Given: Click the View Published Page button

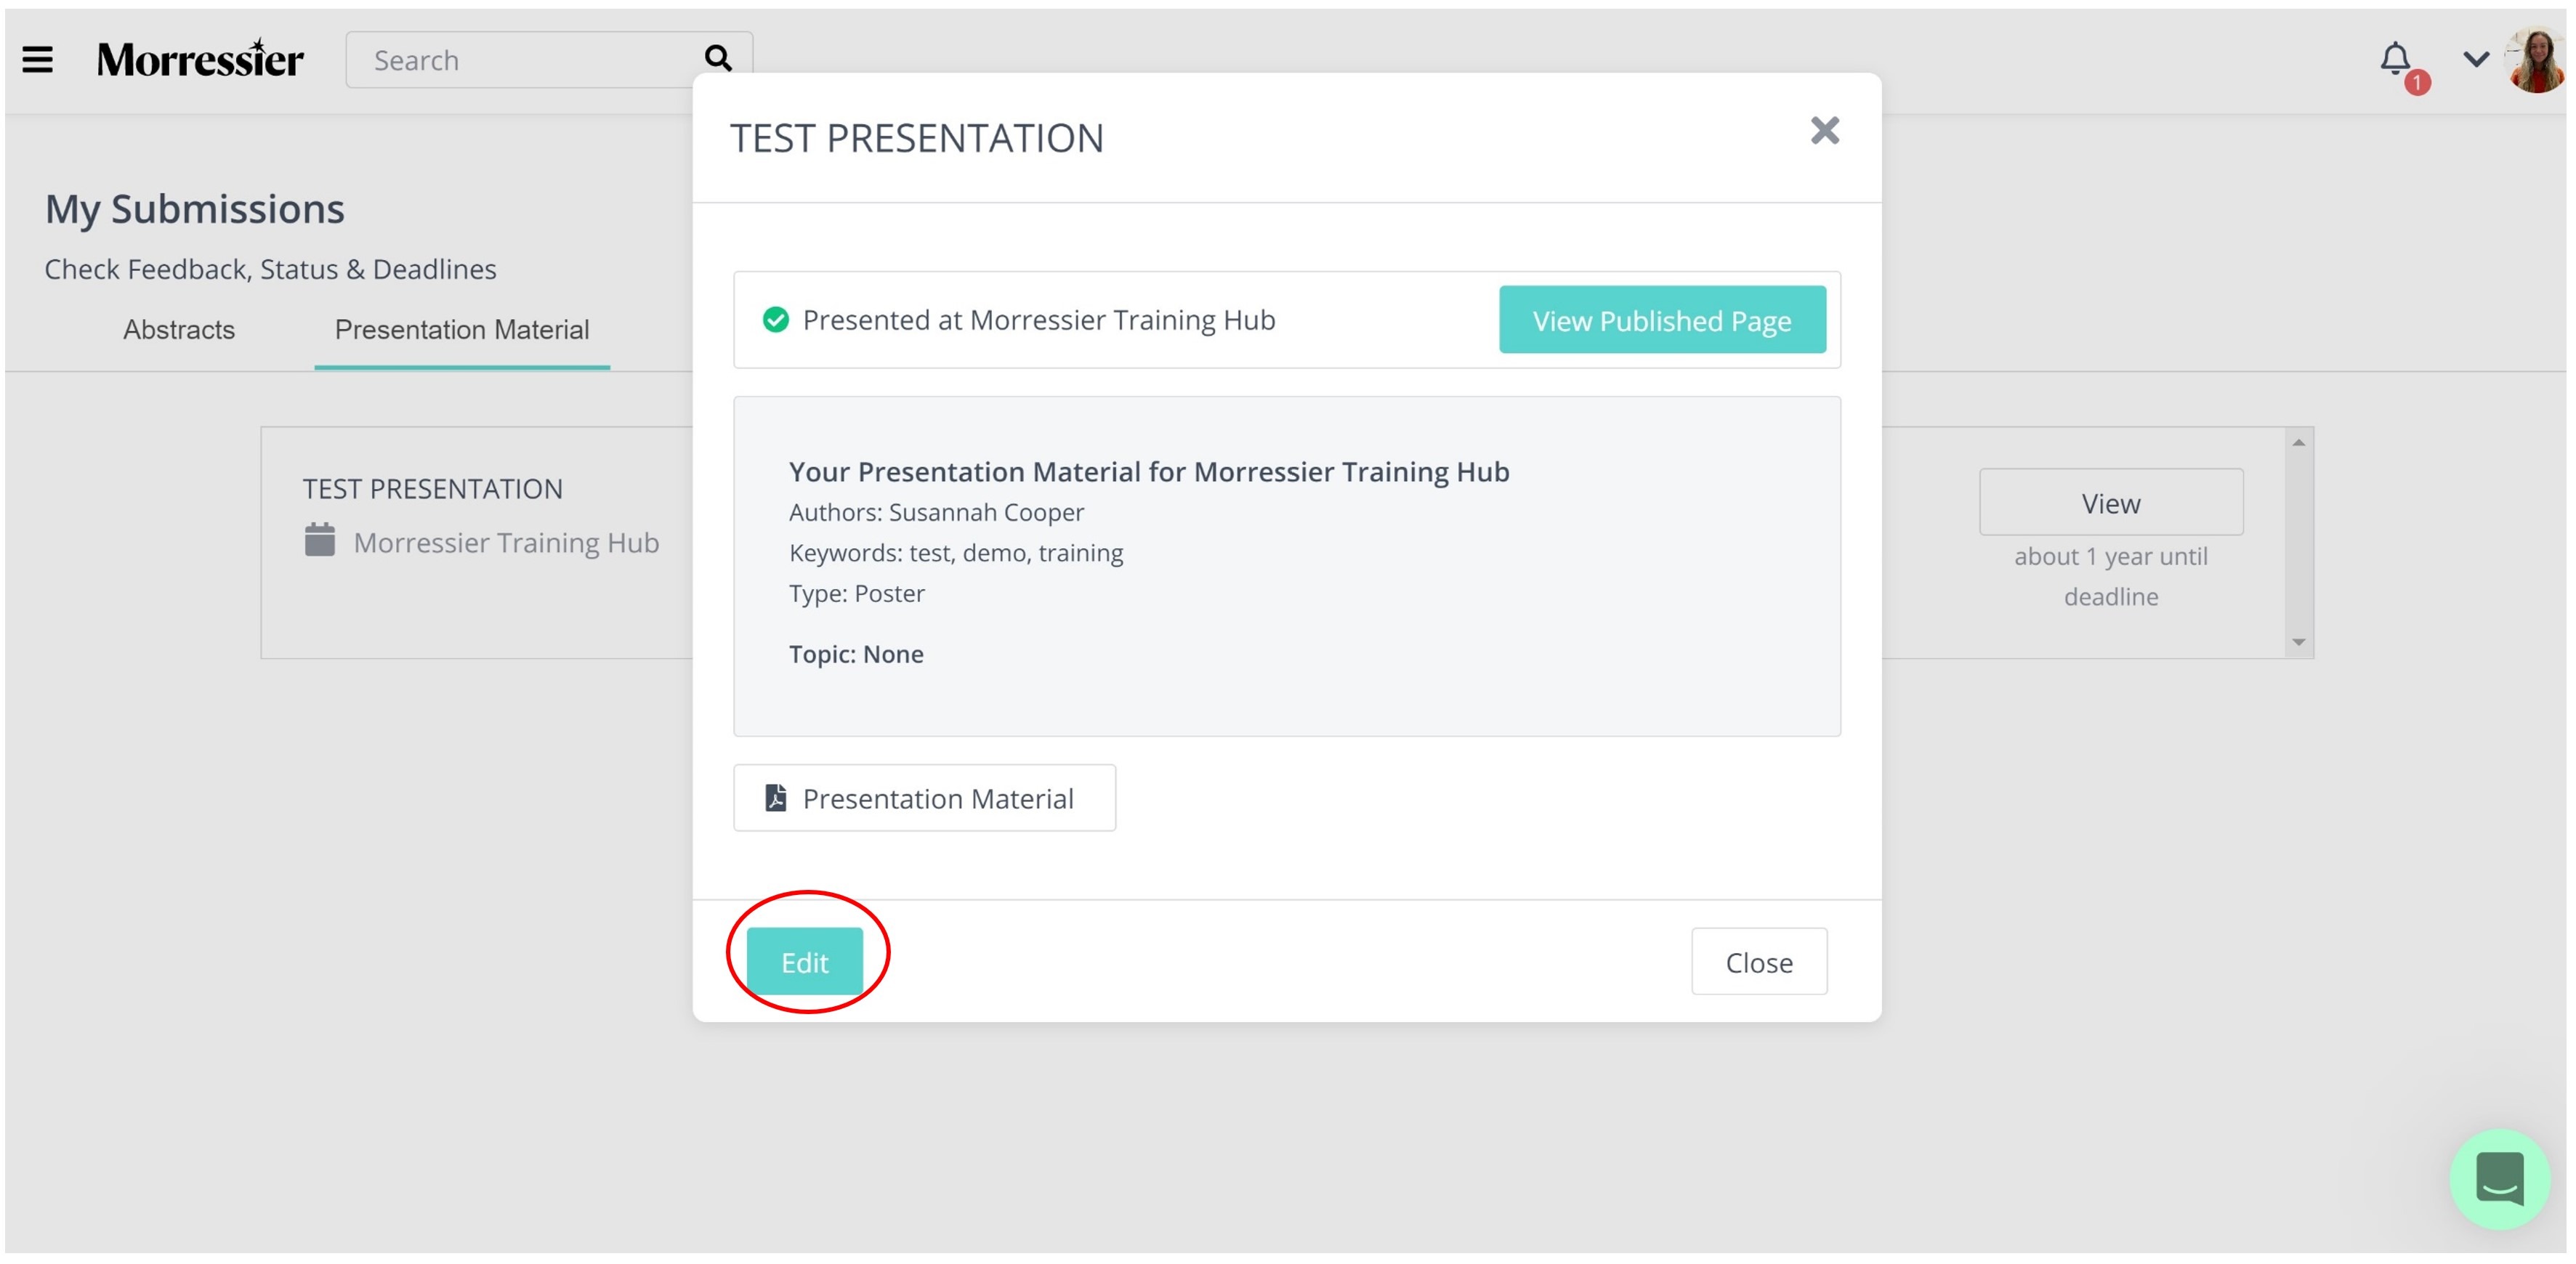Looking at the screenshot, I should pos(1662,320).
